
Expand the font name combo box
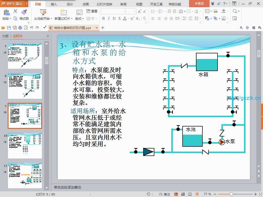click(x=124, y=11)
